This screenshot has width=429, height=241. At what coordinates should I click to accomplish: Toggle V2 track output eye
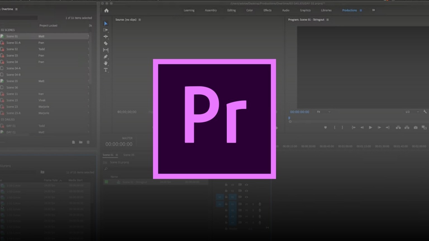[x=246, y=191]
